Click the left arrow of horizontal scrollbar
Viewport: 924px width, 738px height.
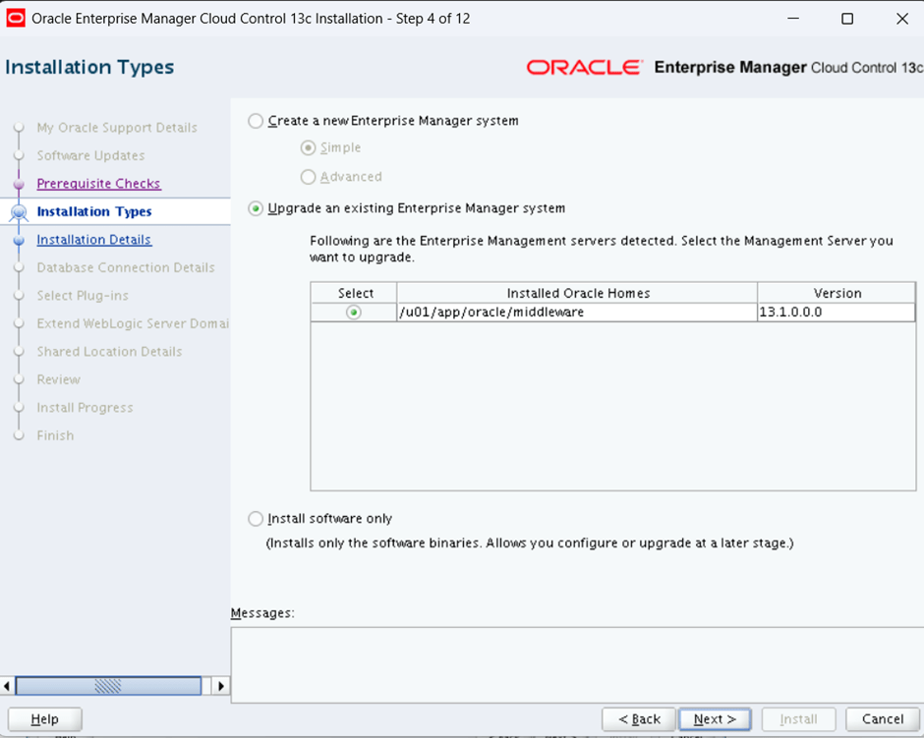pyautogui.click(x=8, y=686)
